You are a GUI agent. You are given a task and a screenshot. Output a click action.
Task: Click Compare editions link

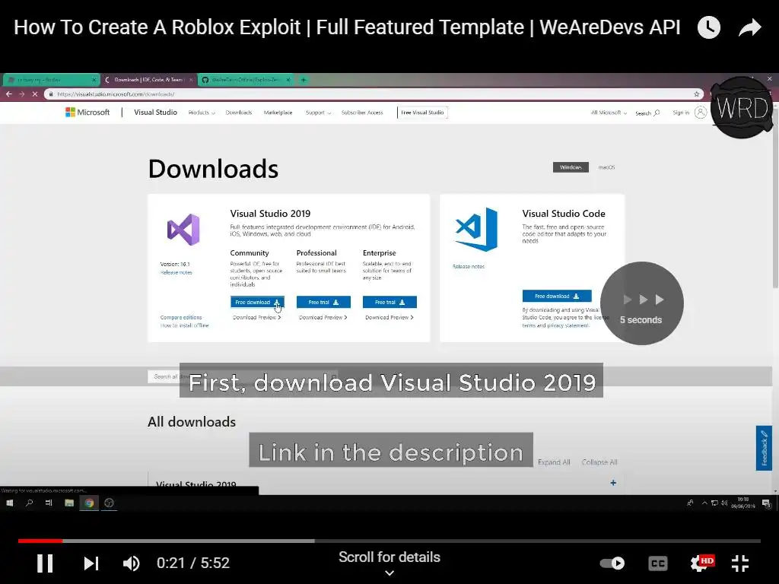point(181,317)
